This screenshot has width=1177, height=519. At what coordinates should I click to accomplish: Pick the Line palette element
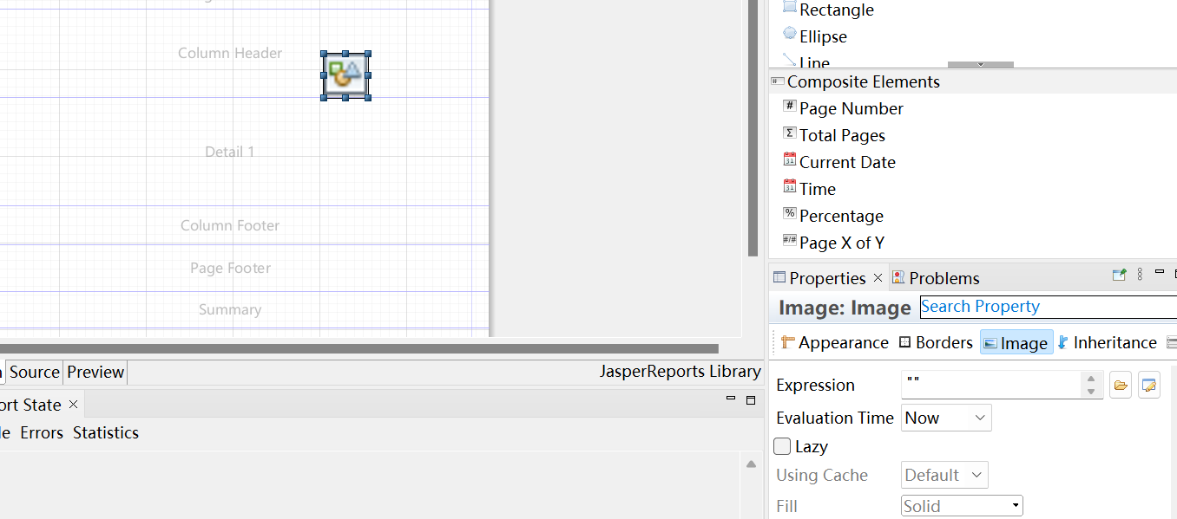coord(806,62)
